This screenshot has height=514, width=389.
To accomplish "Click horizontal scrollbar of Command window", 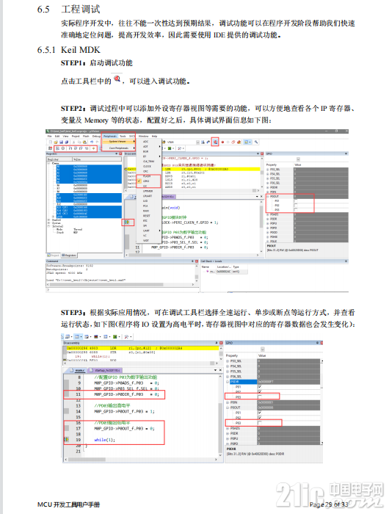I will pos(120,285).
